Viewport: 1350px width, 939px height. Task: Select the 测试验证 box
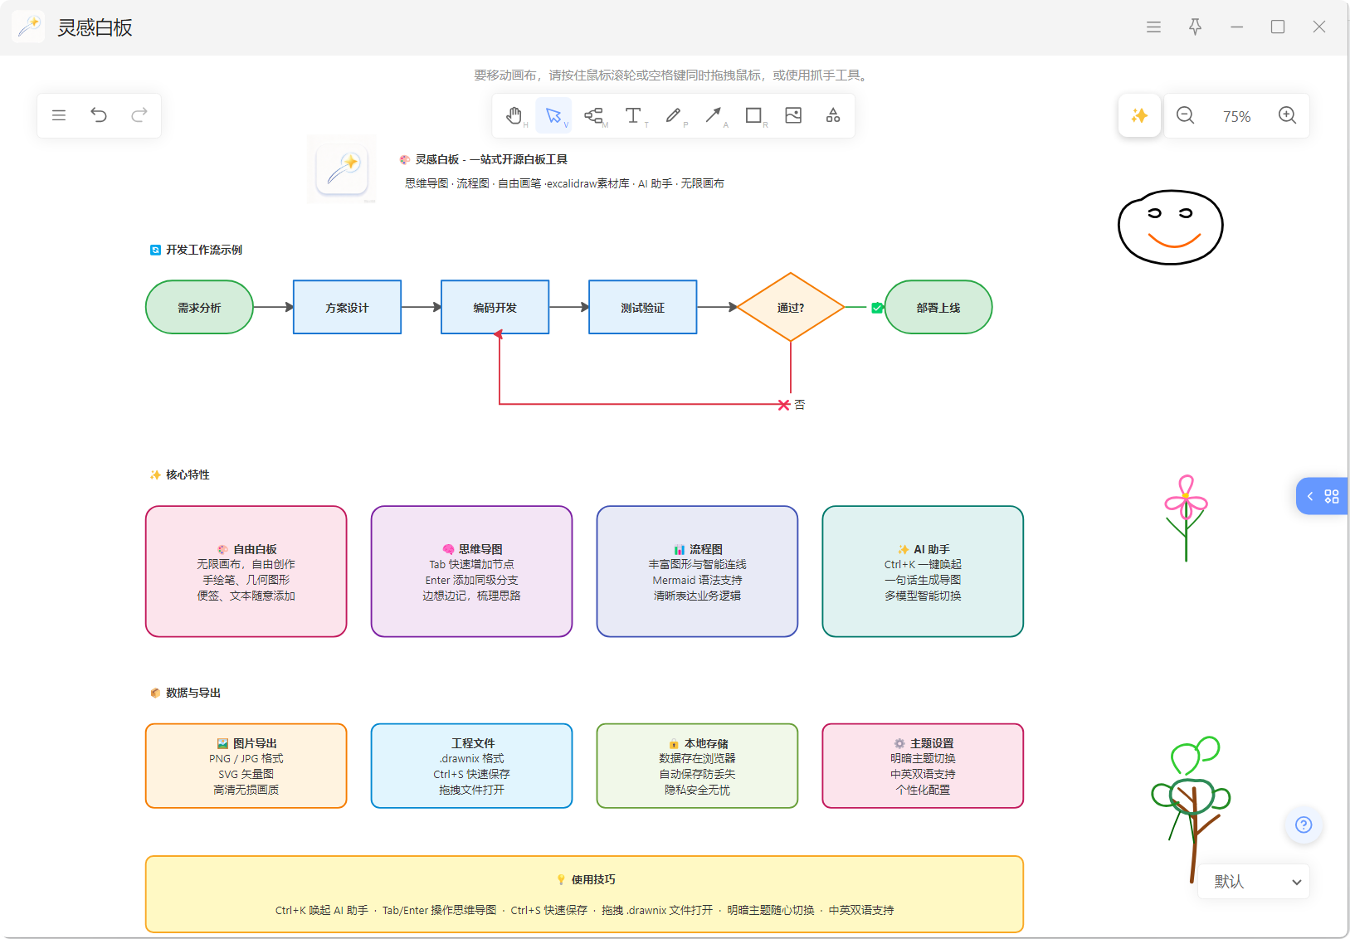coord(643,307)
